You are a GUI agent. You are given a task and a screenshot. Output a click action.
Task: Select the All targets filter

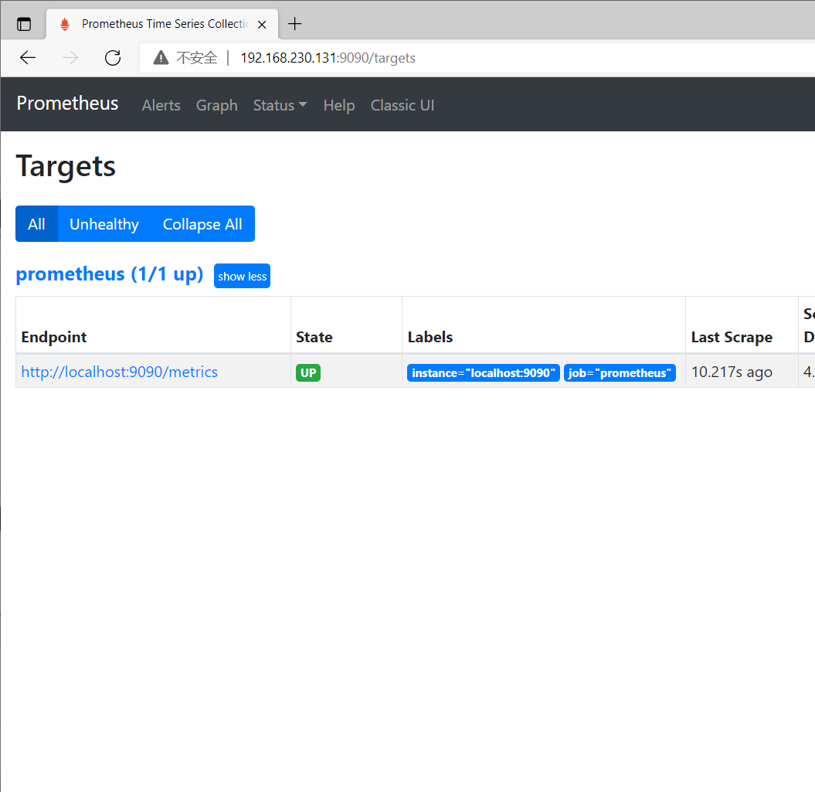(x=36, y=224)
